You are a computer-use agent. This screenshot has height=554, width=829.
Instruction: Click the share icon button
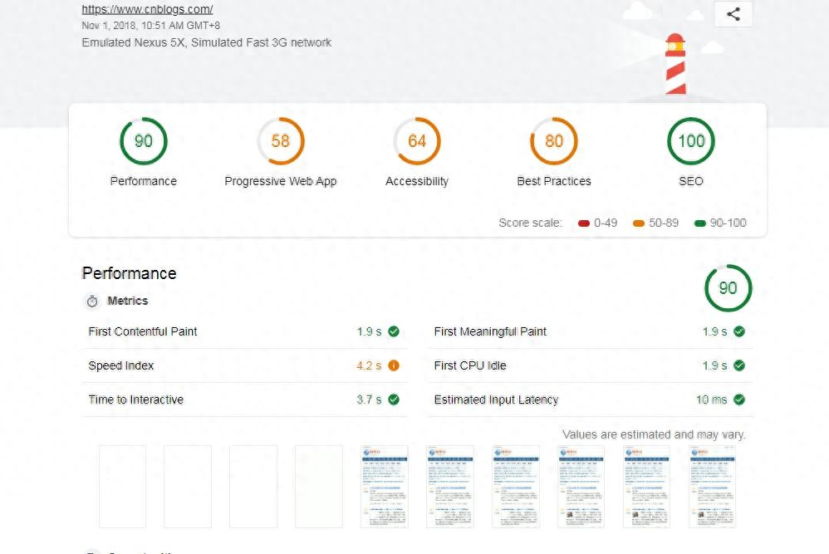click(733, 14)
